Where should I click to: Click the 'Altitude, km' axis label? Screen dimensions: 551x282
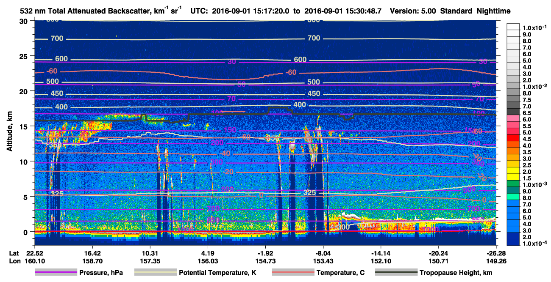coord(9,131)
